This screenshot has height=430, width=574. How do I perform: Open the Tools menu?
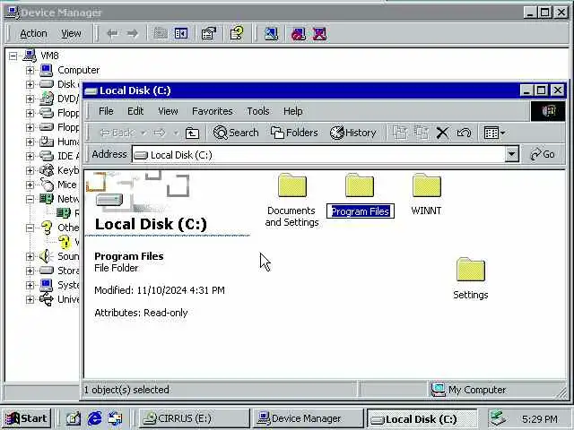point(258,111)
